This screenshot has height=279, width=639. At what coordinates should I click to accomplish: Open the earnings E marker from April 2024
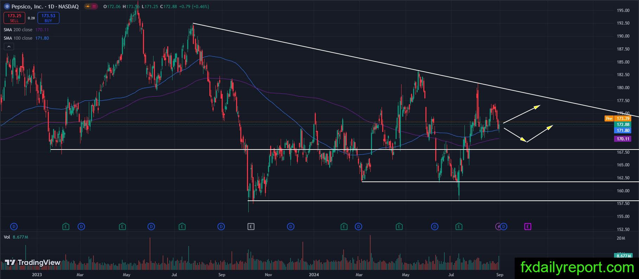[399, 227]
